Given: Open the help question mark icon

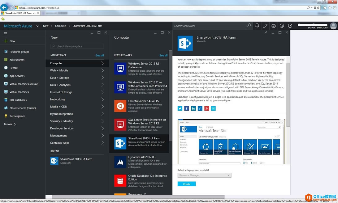Looking at the screenshot, I should click(290, 26).
